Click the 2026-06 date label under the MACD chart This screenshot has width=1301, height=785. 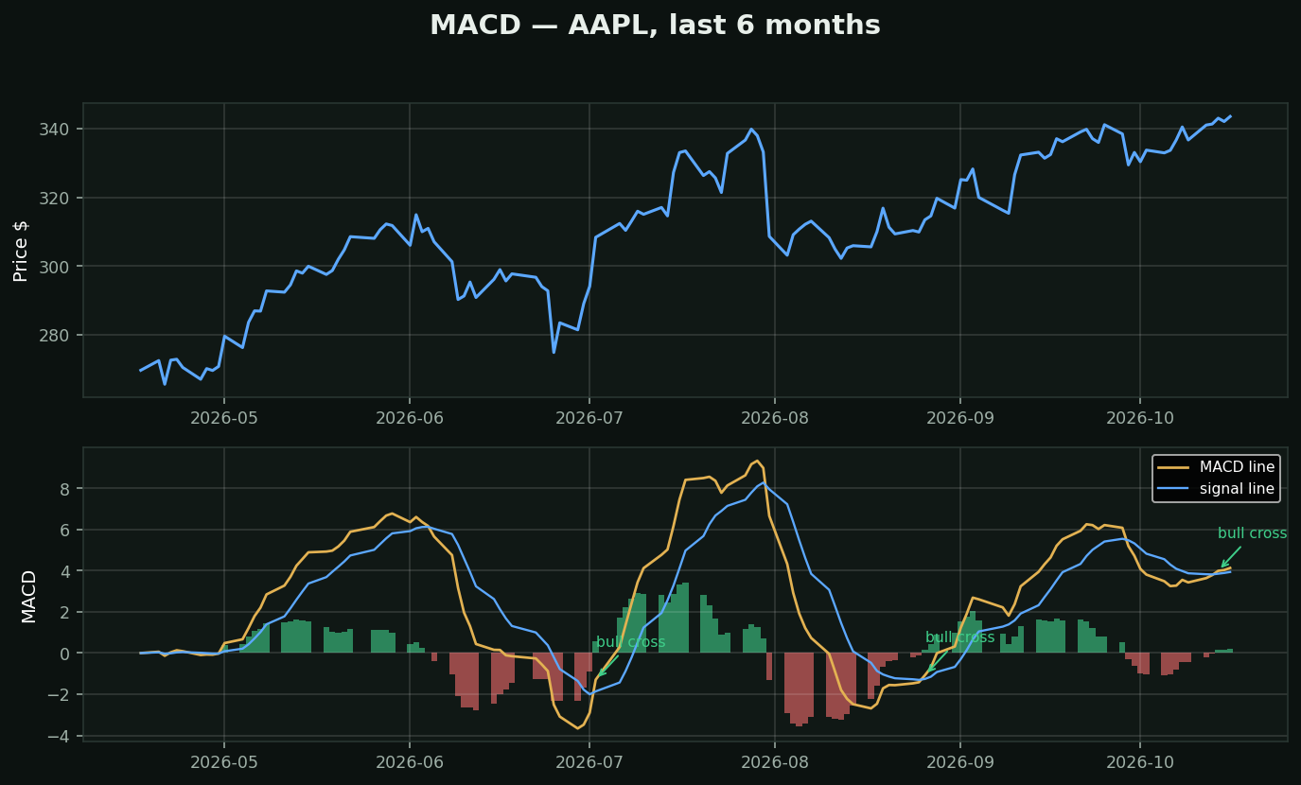(x=409, y=761)
